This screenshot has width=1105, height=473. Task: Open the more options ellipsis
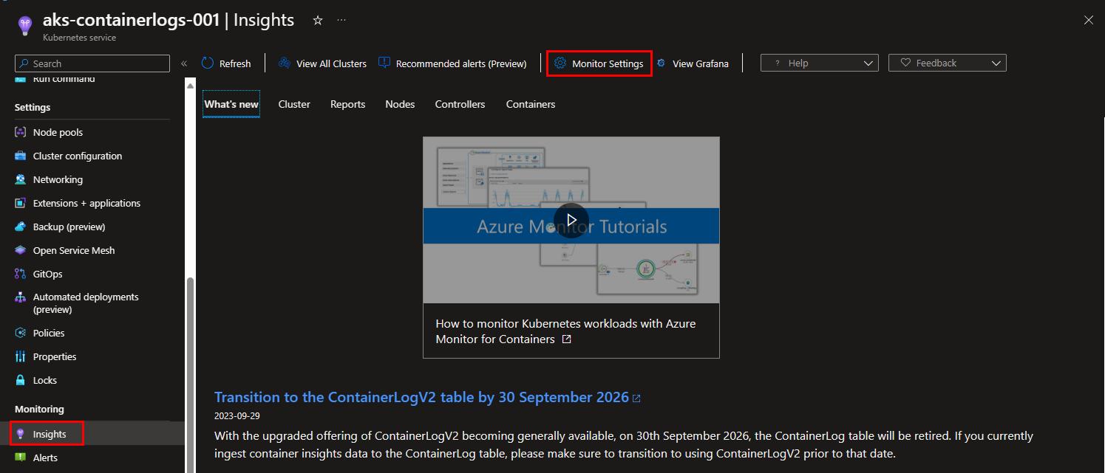(x=341, y=21)
